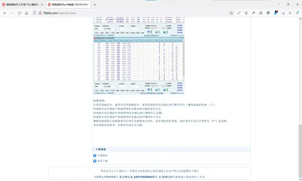This screenshot has height=181, width=302.
Task: Click the line starting 本时刻表仅供参考
Action: [118, 125]
